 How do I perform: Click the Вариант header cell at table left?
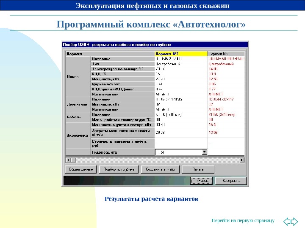(x=110, y=54)
